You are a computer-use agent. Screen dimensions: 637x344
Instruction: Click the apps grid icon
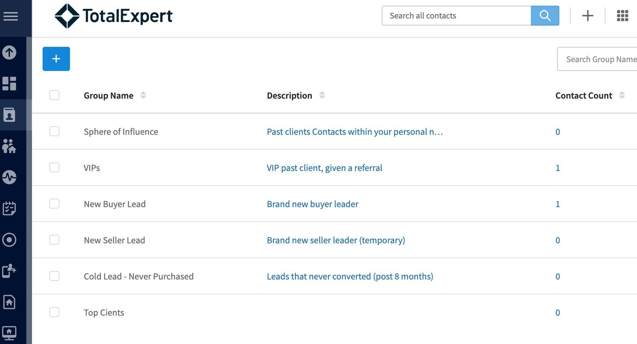click(622, 16)
